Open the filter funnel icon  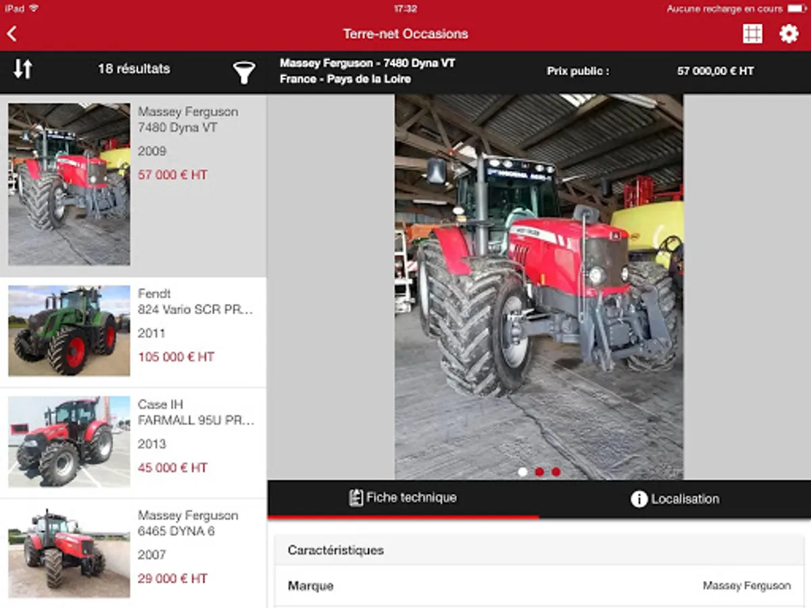244,72
